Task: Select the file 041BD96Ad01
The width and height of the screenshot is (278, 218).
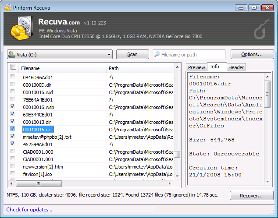Action: click(38, 77)
